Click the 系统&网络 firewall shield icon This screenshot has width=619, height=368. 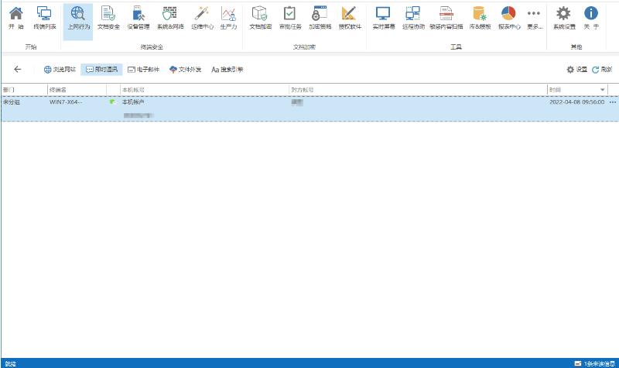[169, 18]
